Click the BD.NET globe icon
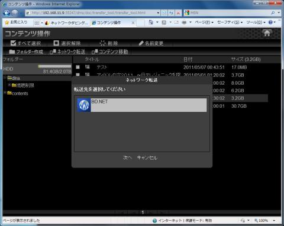 tap(83, 105)
